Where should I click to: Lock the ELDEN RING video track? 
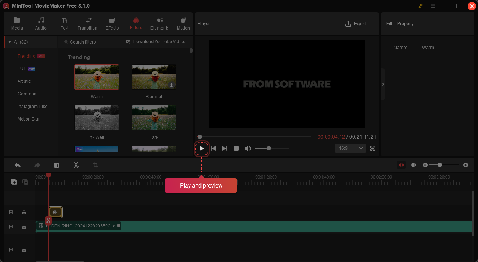[24, 227]
